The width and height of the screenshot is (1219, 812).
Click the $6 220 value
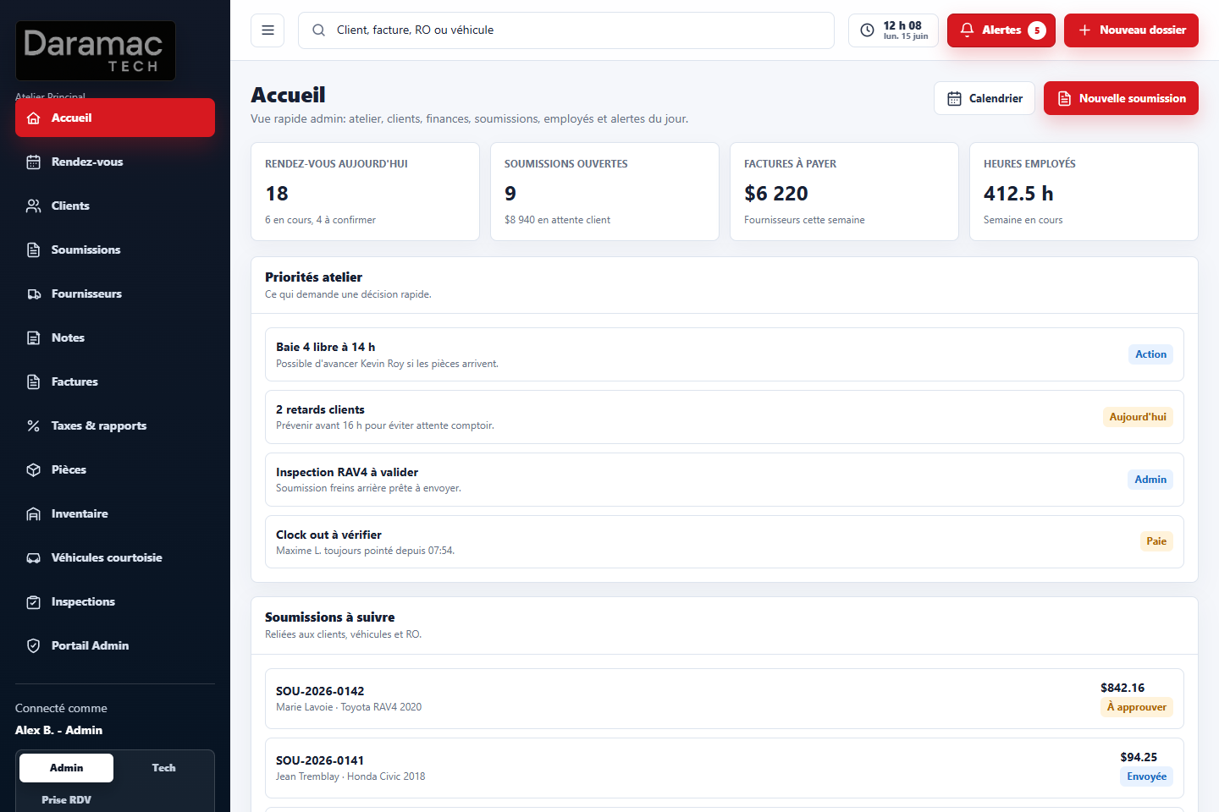pyautogui.click(x=776, y=194)
